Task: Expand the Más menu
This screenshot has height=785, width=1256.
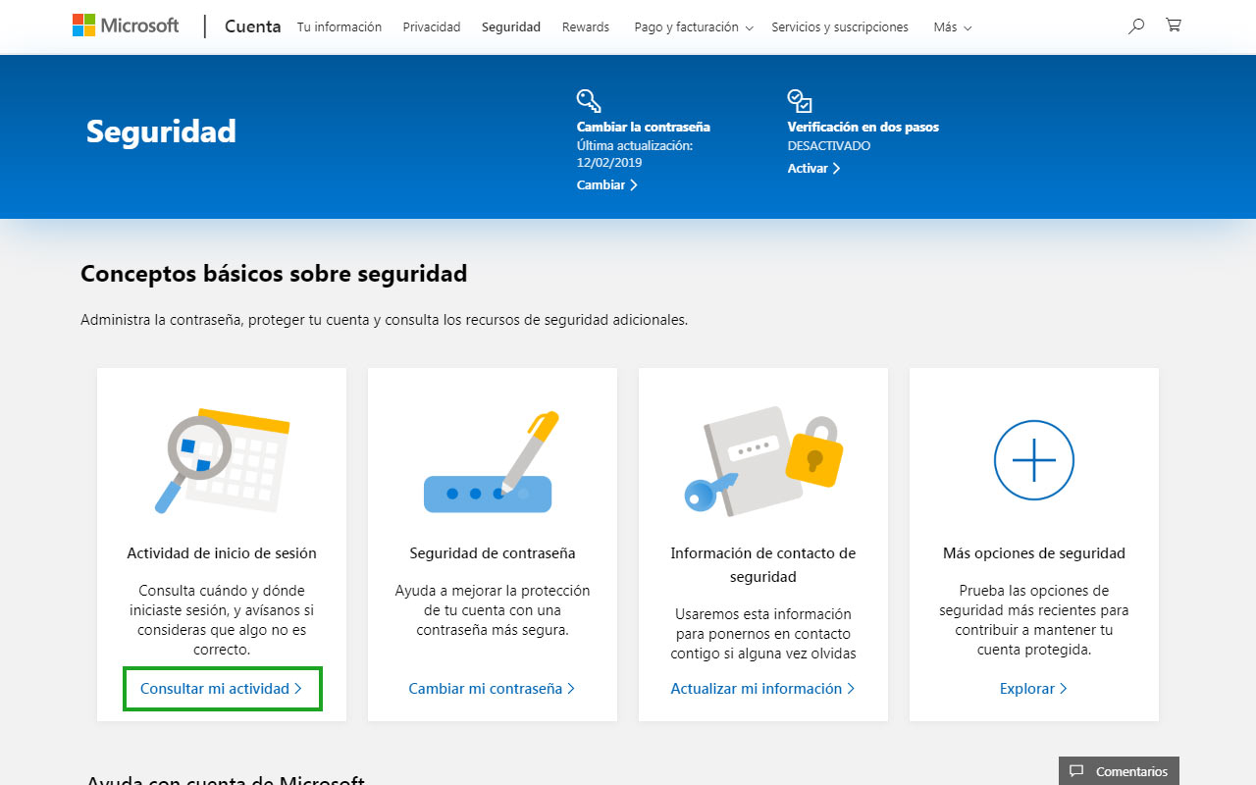Action: [x=953, y=27]
